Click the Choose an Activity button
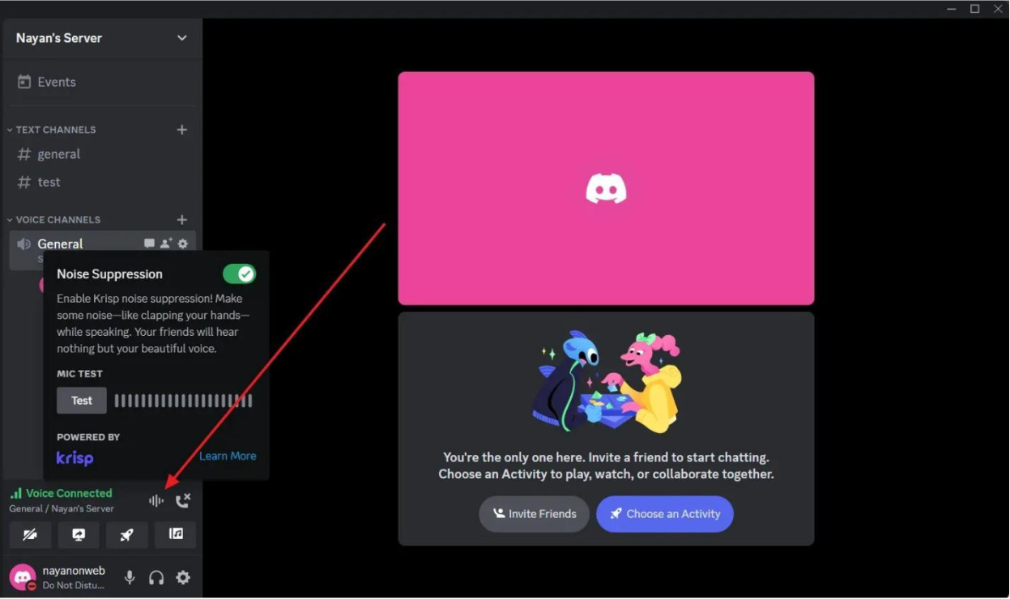Viewport: 1010px width, 599px height. coord(665,514)
